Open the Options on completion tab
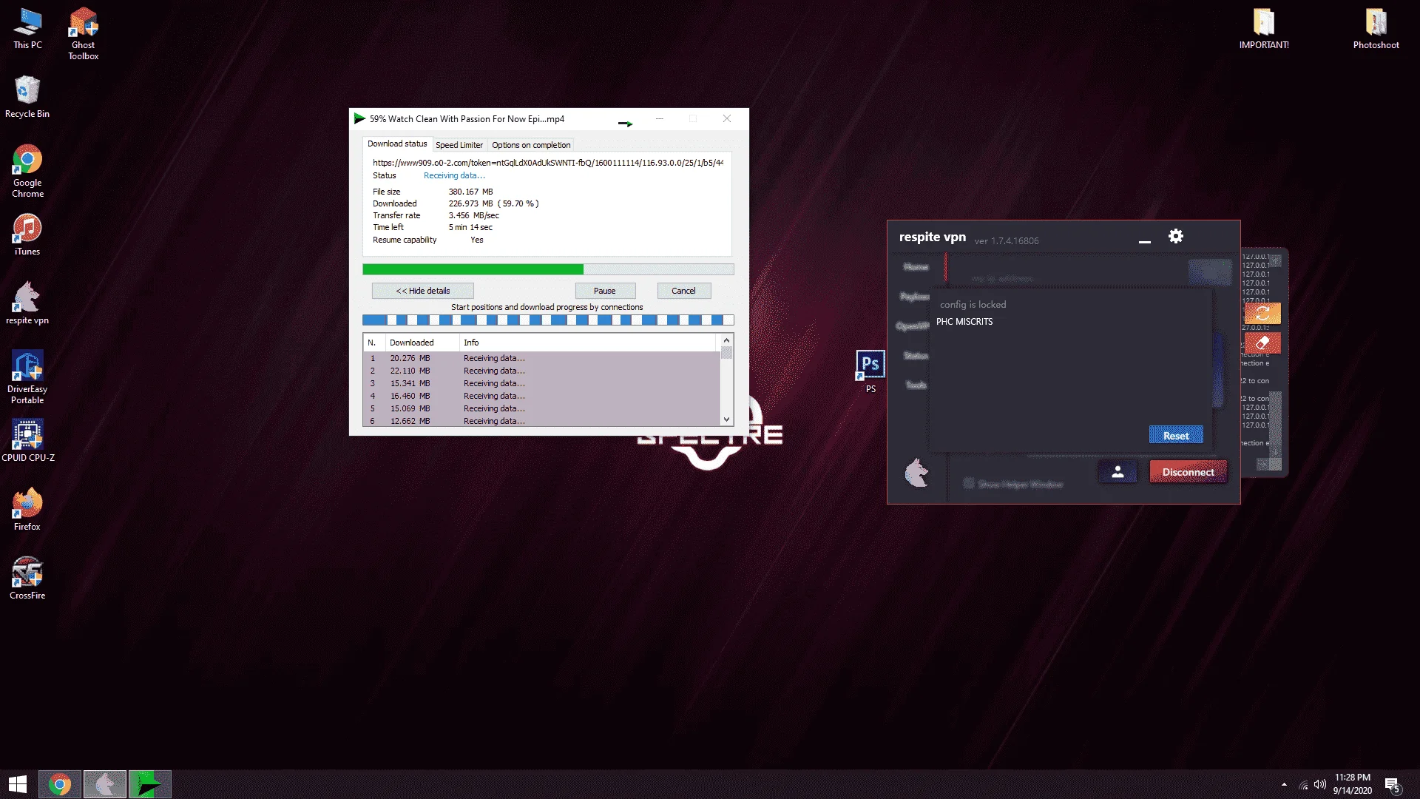Viewport: 1420px width, 799px height. coord(531,145)
